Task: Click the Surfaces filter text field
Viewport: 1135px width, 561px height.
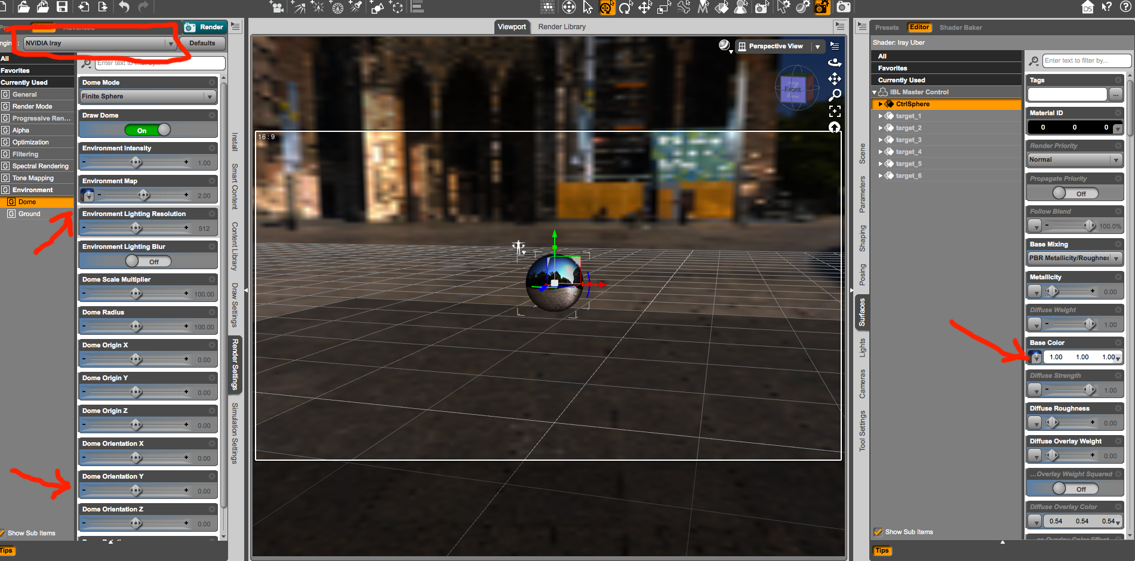Action: (x=1087, y=60)
